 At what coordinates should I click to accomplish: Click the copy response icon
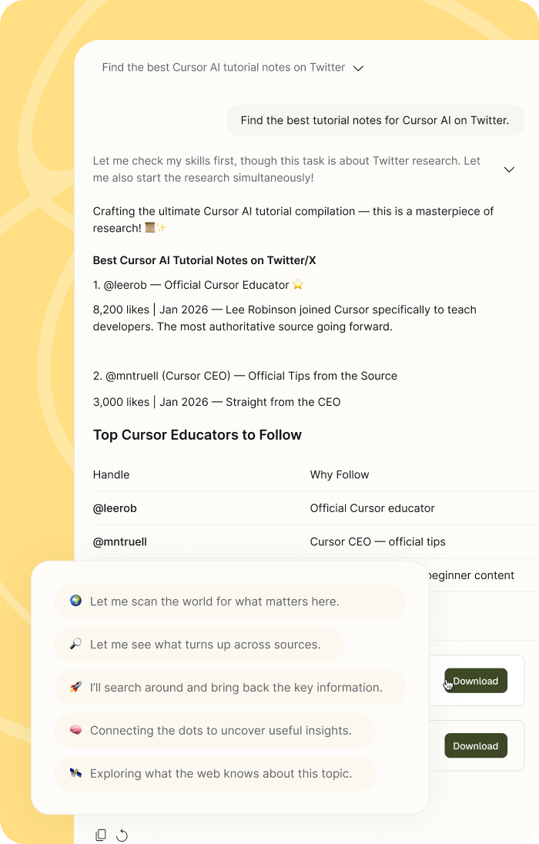(101, 835)
